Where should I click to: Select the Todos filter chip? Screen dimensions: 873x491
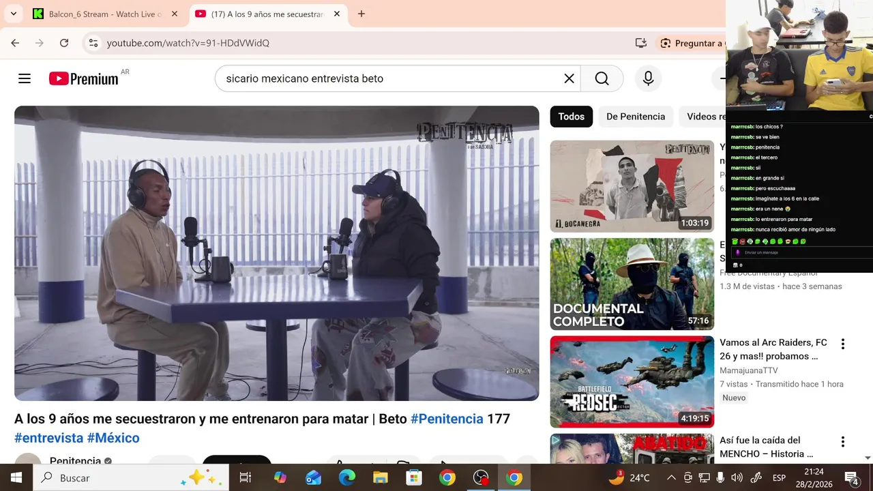(x=572, y=117)
